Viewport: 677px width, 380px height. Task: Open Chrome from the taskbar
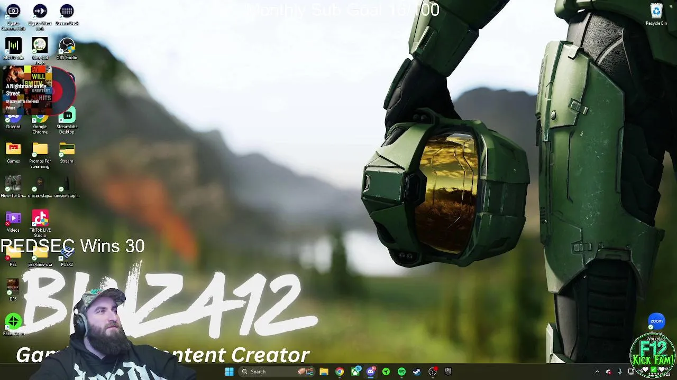(340, 372)
